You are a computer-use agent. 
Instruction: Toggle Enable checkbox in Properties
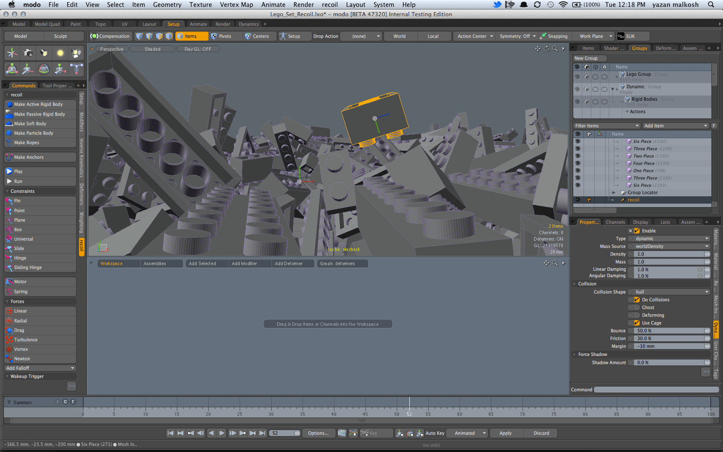tap(637, 231)
